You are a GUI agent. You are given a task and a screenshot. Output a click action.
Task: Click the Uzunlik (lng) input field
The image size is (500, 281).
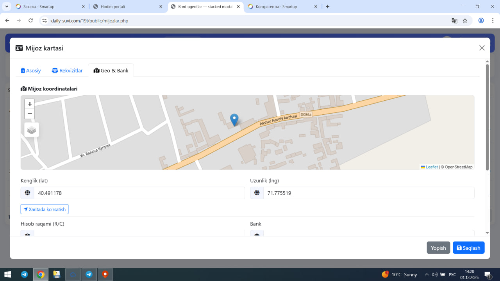tap(369, 193)
